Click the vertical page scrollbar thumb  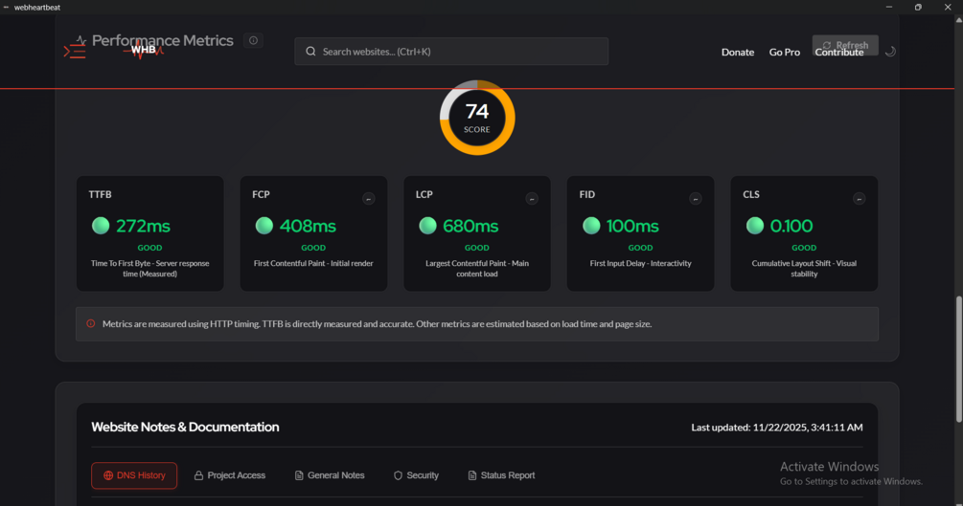coord(959,360)
